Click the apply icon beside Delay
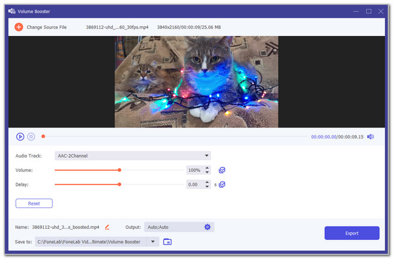This screenshot has height=259, width=393. [222, 184]
